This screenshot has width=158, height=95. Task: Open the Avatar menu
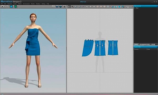pyautogui.click(x=15, y=4)
